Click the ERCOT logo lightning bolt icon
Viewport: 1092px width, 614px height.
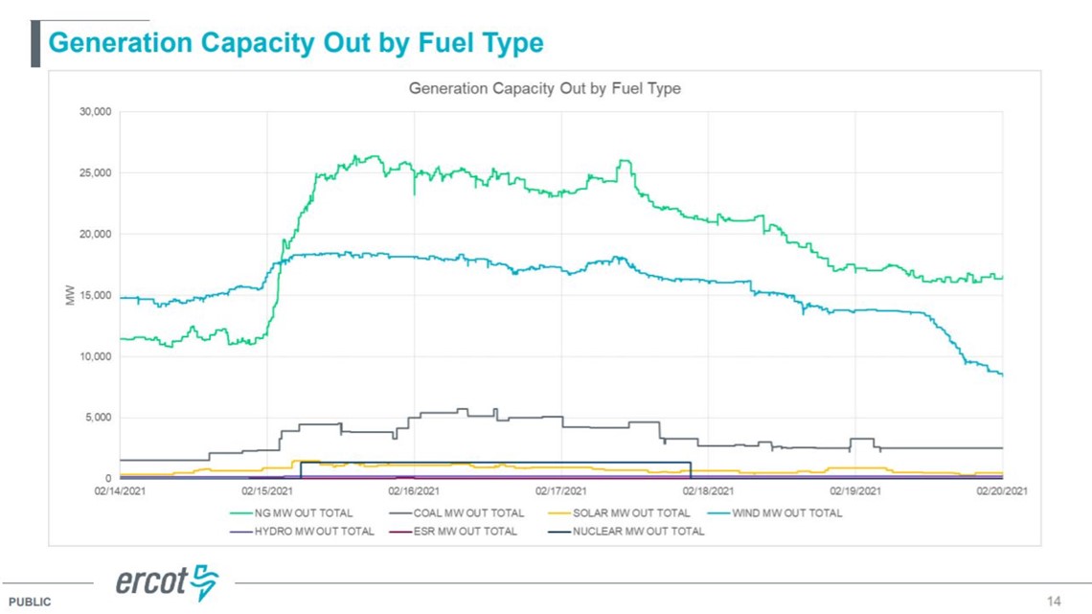(205, 582)
